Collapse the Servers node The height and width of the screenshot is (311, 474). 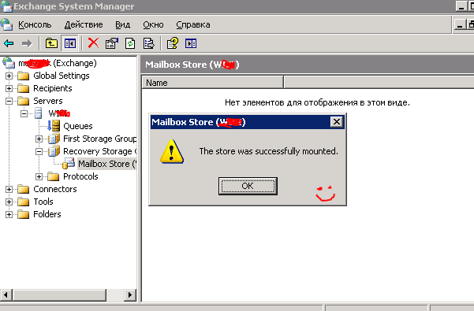(x=9, y=101)
